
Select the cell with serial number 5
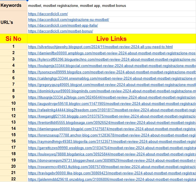tap(13, 72)
